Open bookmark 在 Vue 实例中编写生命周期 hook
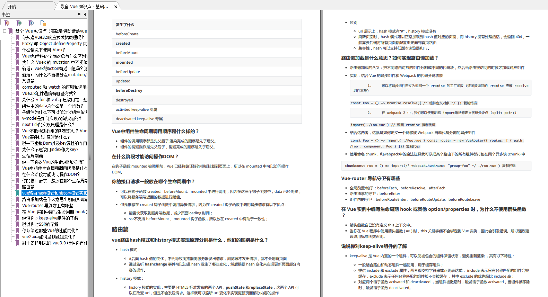The height and width of the screenshot is (297, 548). click(x=54, y=212)
